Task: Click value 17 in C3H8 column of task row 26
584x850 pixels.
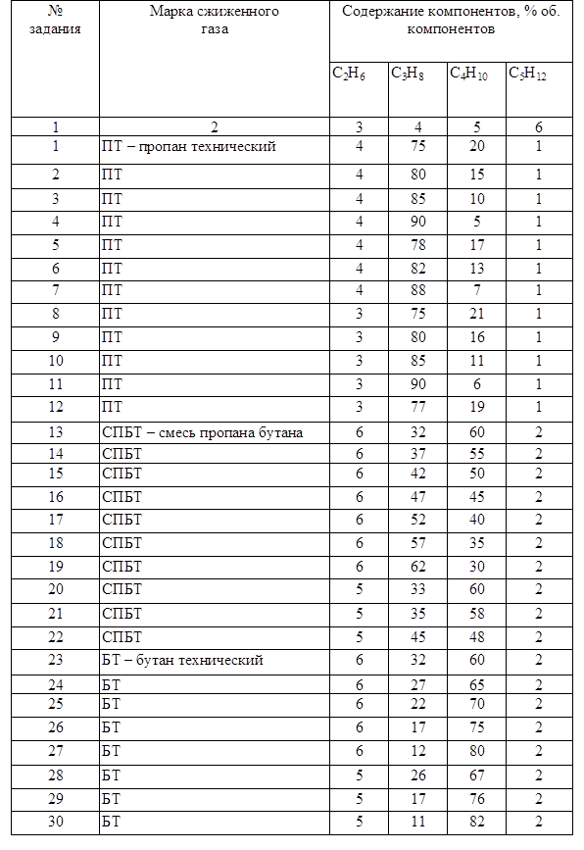Action: (x=417, y=727)
